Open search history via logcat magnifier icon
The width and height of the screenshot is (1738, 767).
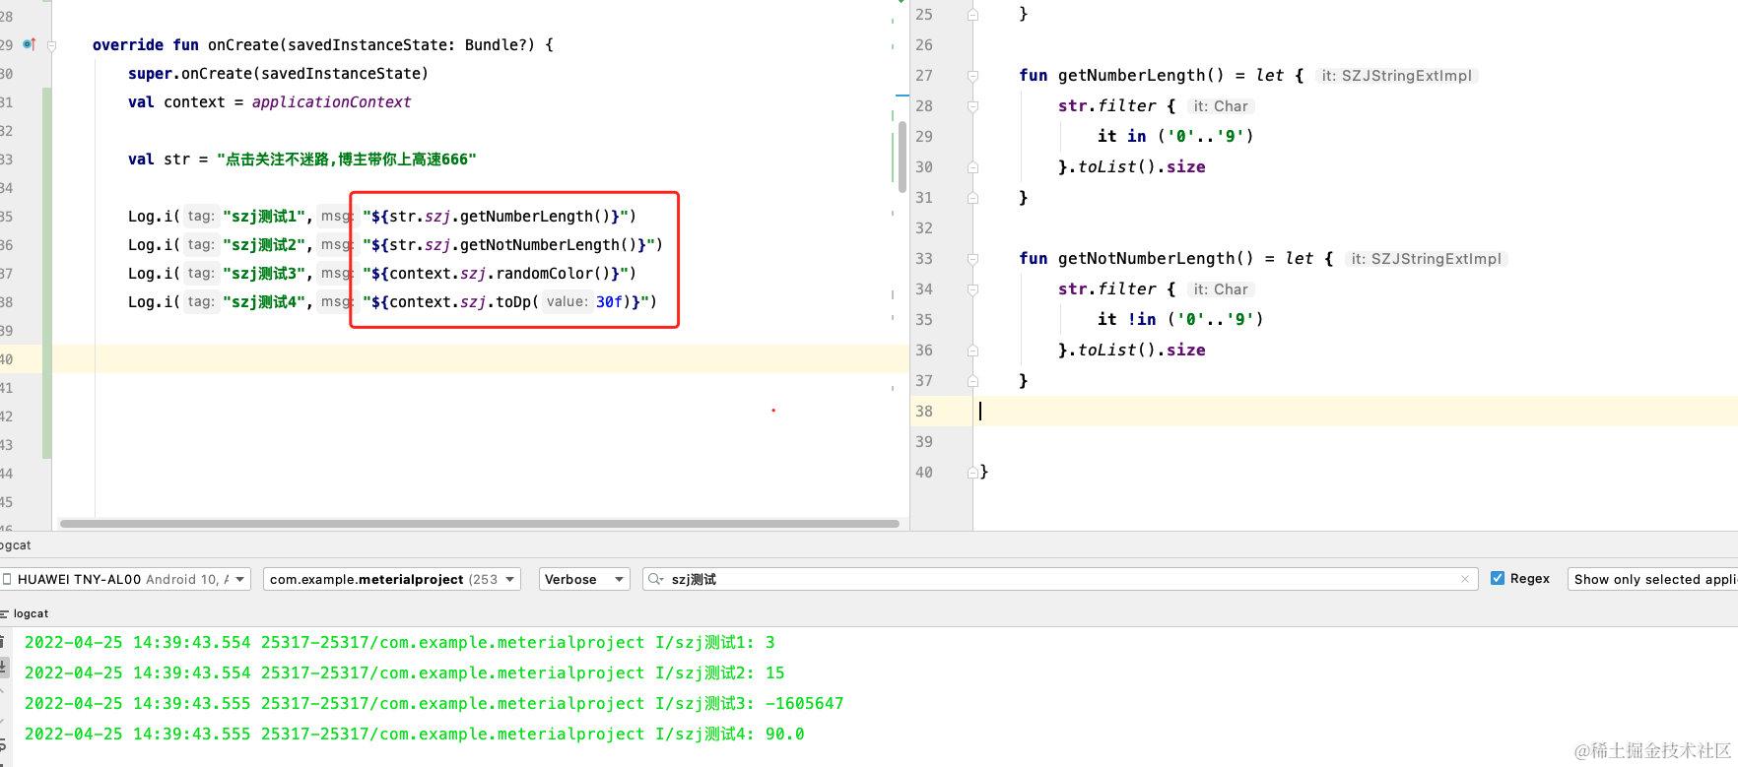pos(655,580)
